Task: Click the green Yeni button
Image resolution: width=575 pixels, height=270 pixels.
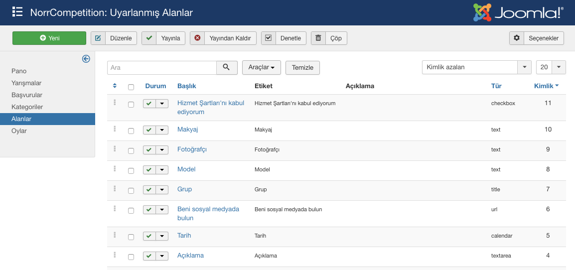Action: 49,38
